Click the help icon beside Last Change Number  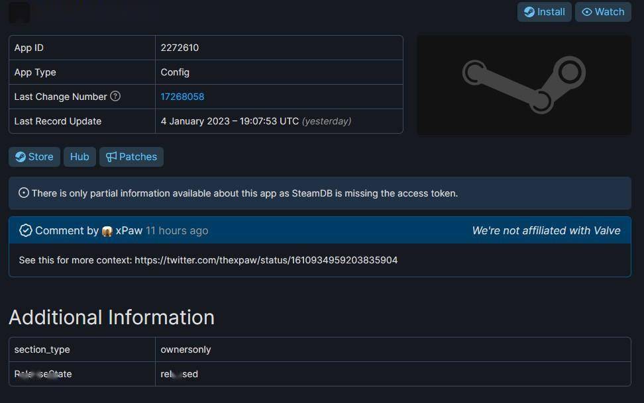click(115, 96)
